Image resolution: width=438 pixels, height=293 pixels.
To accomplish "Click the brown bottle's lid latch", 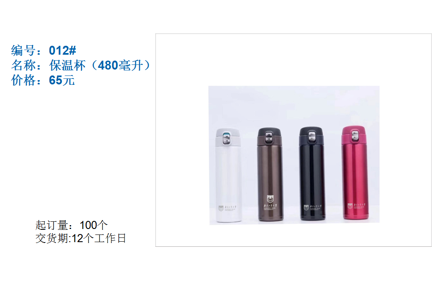I will point(269,137).
